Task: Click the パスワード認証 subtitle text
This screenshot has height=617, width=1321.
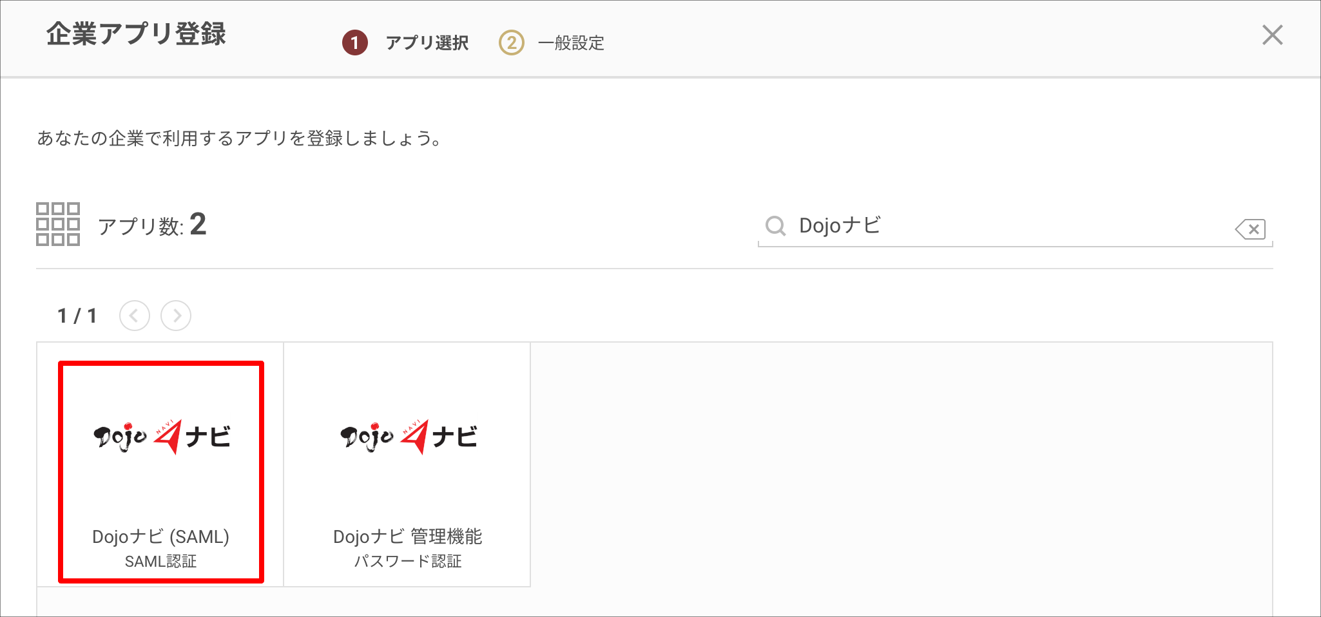Action: tap(408, 562)
